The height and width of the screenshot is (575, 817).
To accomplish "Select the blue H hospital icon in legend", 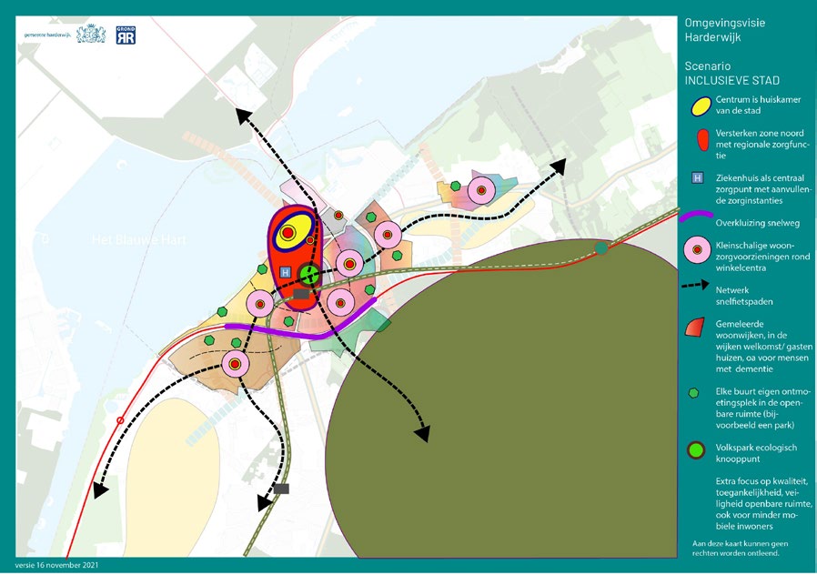I will tap(698, 178).
